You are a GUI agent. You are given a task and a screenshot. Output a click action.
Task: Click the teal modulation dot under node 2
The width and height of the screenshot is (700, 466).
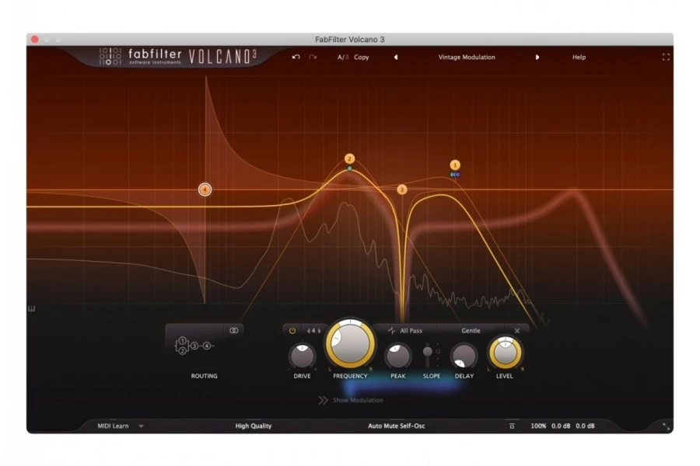(x=349, y=169)
